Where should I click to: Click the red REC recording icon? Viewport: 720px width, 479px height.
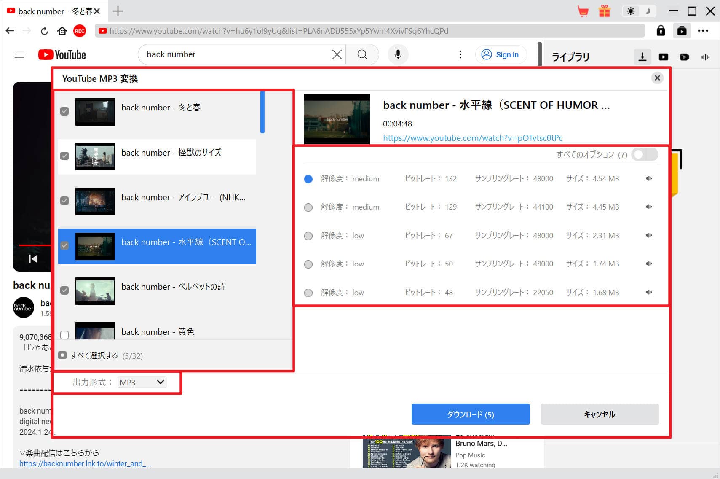[x=80, y=31]
